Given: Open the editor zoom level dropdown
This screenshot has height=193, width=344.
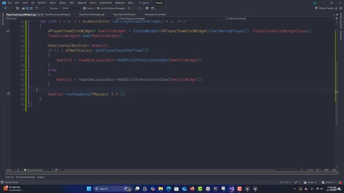Looking at the screenshot, I should point(11,170).
